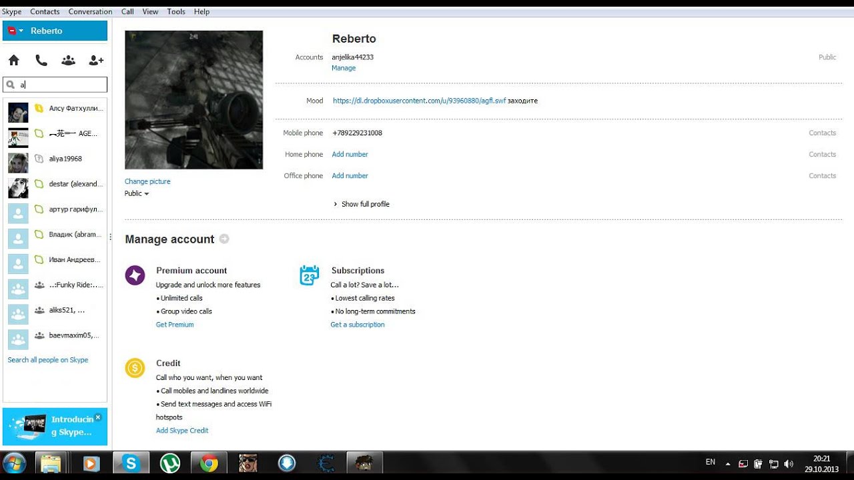
Task: Click the Reberto profile name heading
Action: coord(354,39)
